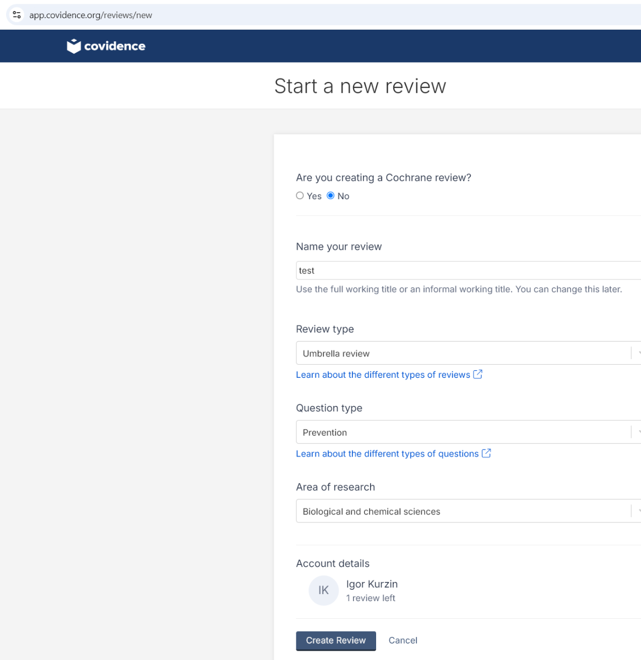Click the Cancel link
Viewport: 641px width, 660px height.
coord(403,640)
